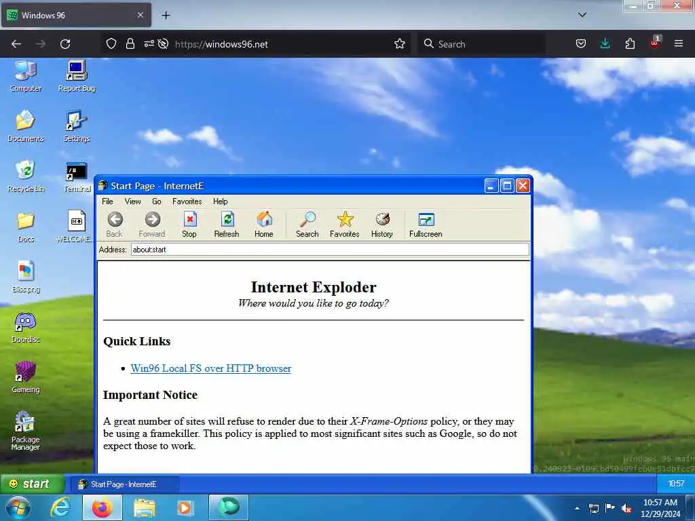Screen dimensions: 695x521
Task: Go to Home in InternetE toolbar
Action: click(264, 225)
